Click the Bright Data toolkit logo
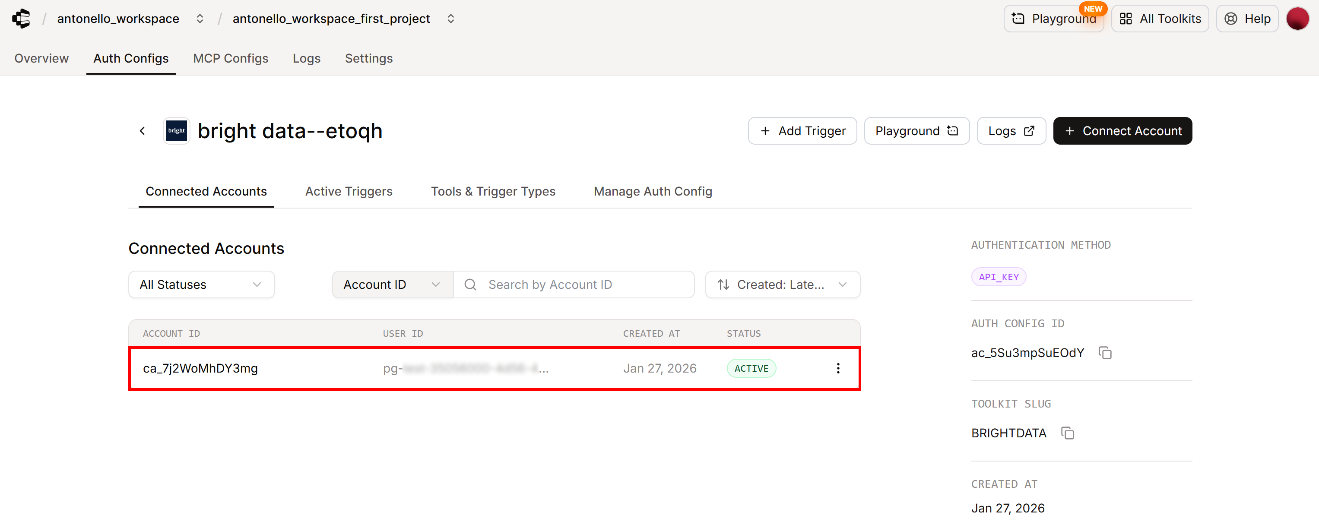The image size is (1319, 528). (x=176, y=130)
